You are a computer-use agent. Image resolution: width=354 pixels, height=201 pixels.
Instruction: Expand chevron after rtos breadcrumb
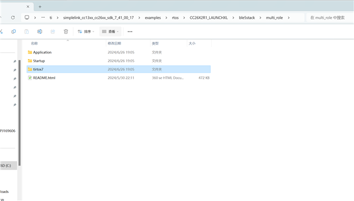tap(184, 18)
